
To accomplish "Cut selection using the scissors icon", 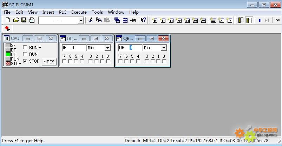I will [91, 20].
